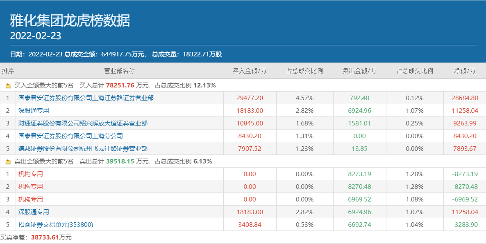Click the icon beside 买入金额最大的前5名
The image size is (486, 244).
click(x=8, y=86)
